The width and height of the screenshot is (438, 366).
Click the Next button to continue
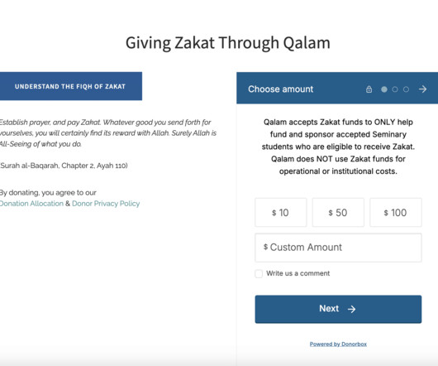tap(338, 309)
